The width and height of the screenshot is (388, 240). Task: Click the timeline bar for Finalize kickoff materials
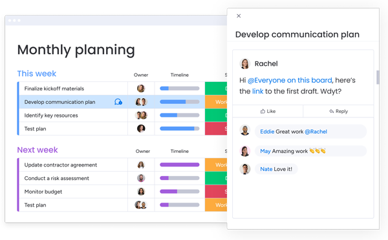pos(179,88)
